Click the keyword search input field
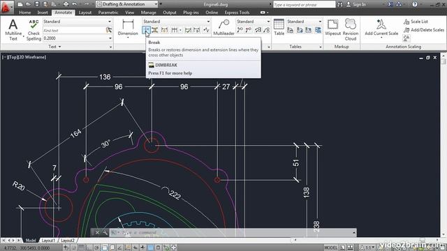This screenshot has height=251, width=447. [x=305, y=5]
